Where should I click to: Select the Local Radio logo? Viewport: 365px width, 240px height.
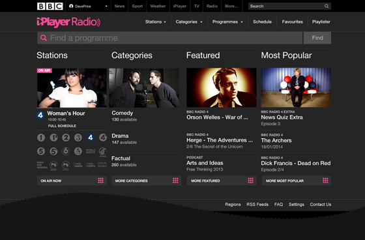pyautogui.click(x=102, y=164)
